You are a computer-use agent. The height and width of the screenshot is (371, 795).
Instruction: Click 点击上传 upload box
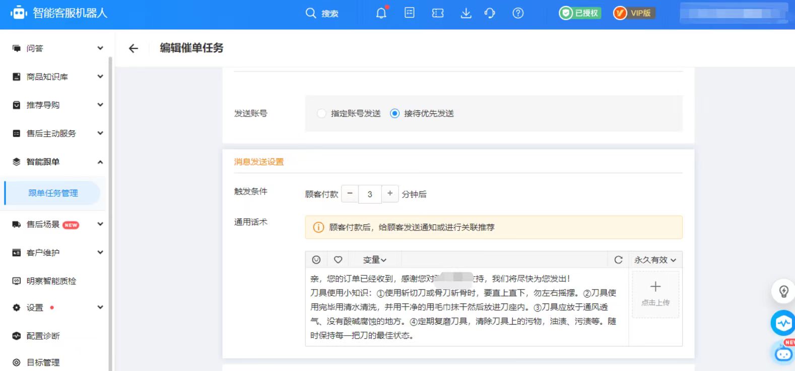(x=655, y=294)
